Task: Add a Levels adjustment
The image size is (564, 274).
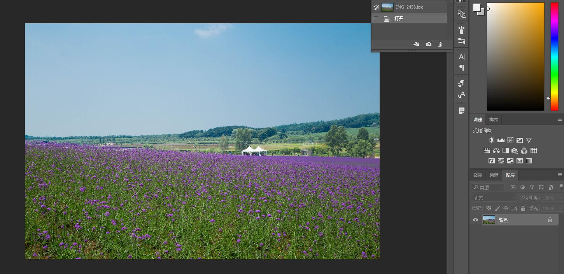Action: [501, 140]
